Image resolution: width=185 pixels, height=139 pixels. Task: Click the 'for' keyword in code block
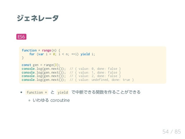click(32, 54)
